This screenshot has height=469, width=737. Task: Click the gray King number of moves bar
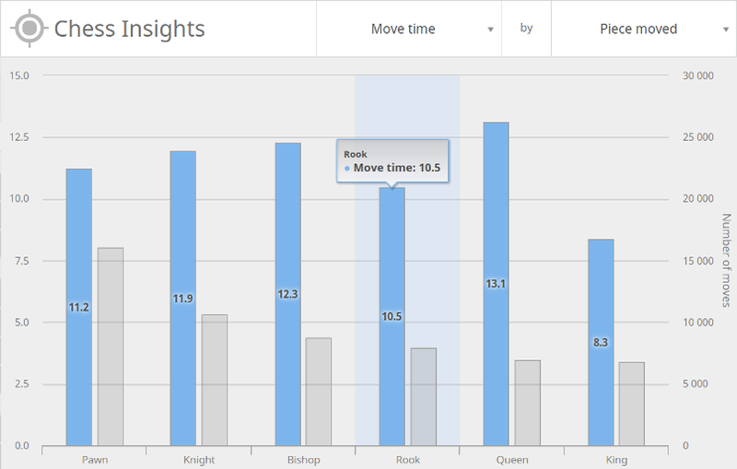coord(631,404)
